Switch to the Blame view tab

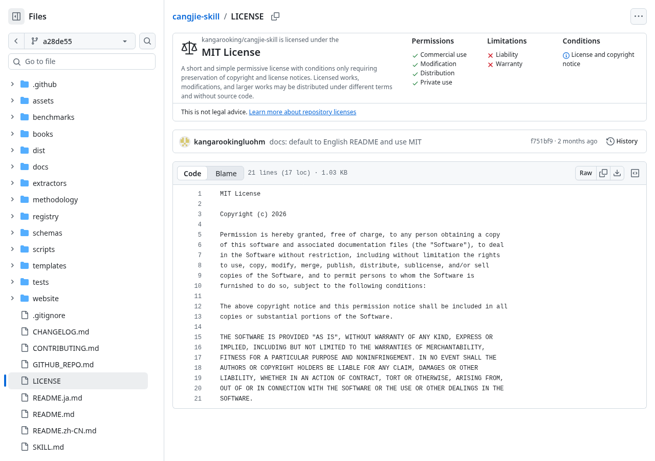(226, 173)
